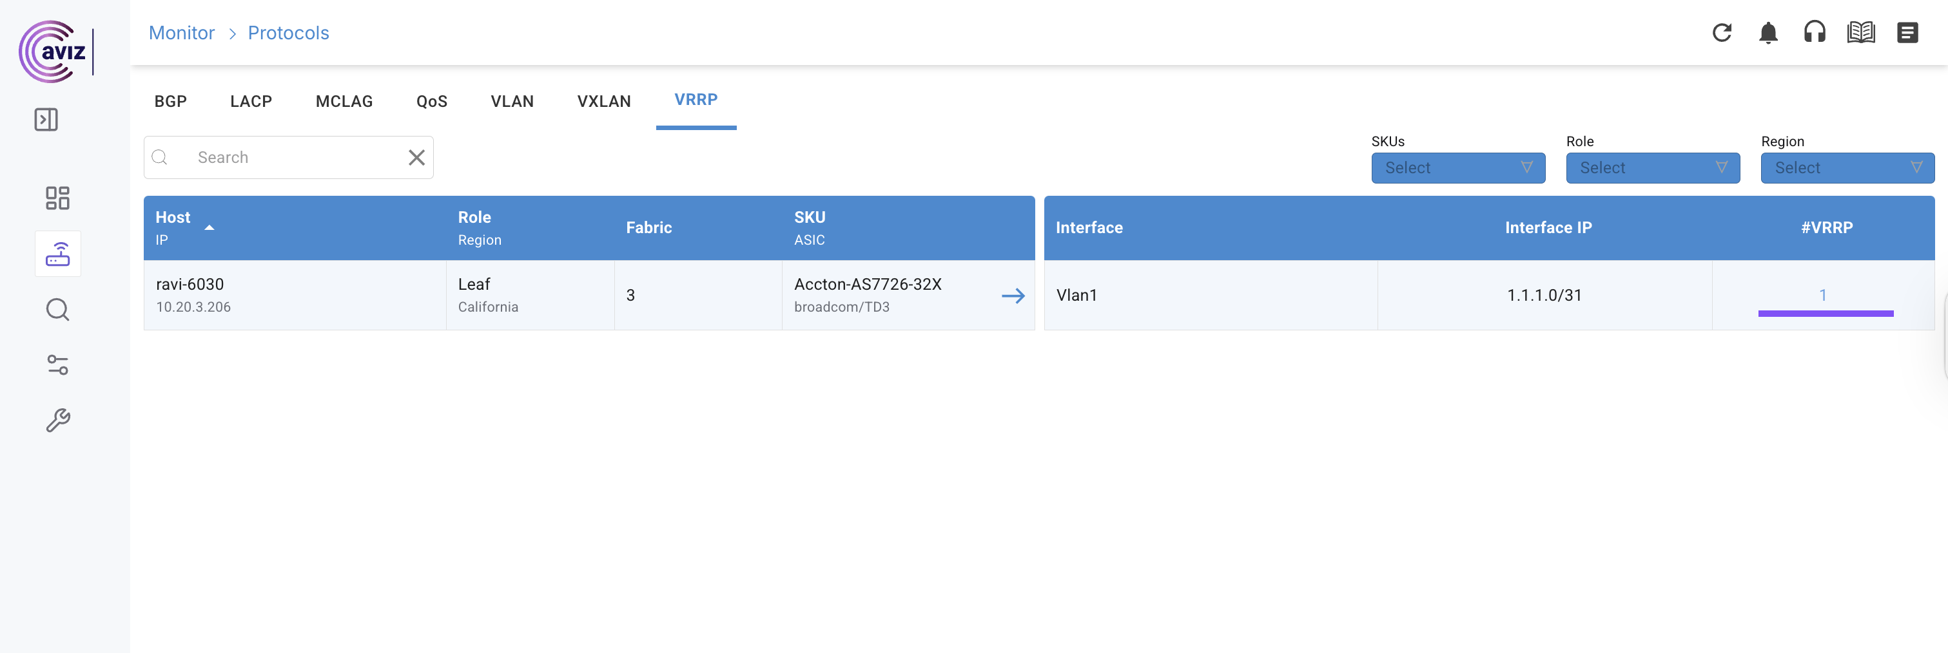Expand the SKUs filter dropdown
Viewport: 1948px width, 653px height.
click(x=1457, y=168)
